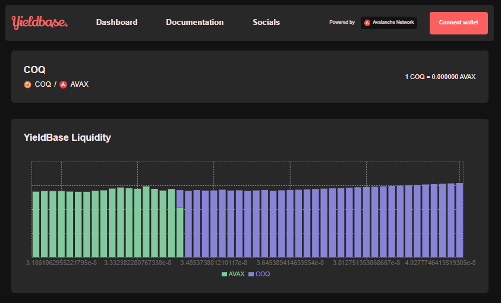
Task: Click the 'Powered by' text
Action: coord(342,23)
